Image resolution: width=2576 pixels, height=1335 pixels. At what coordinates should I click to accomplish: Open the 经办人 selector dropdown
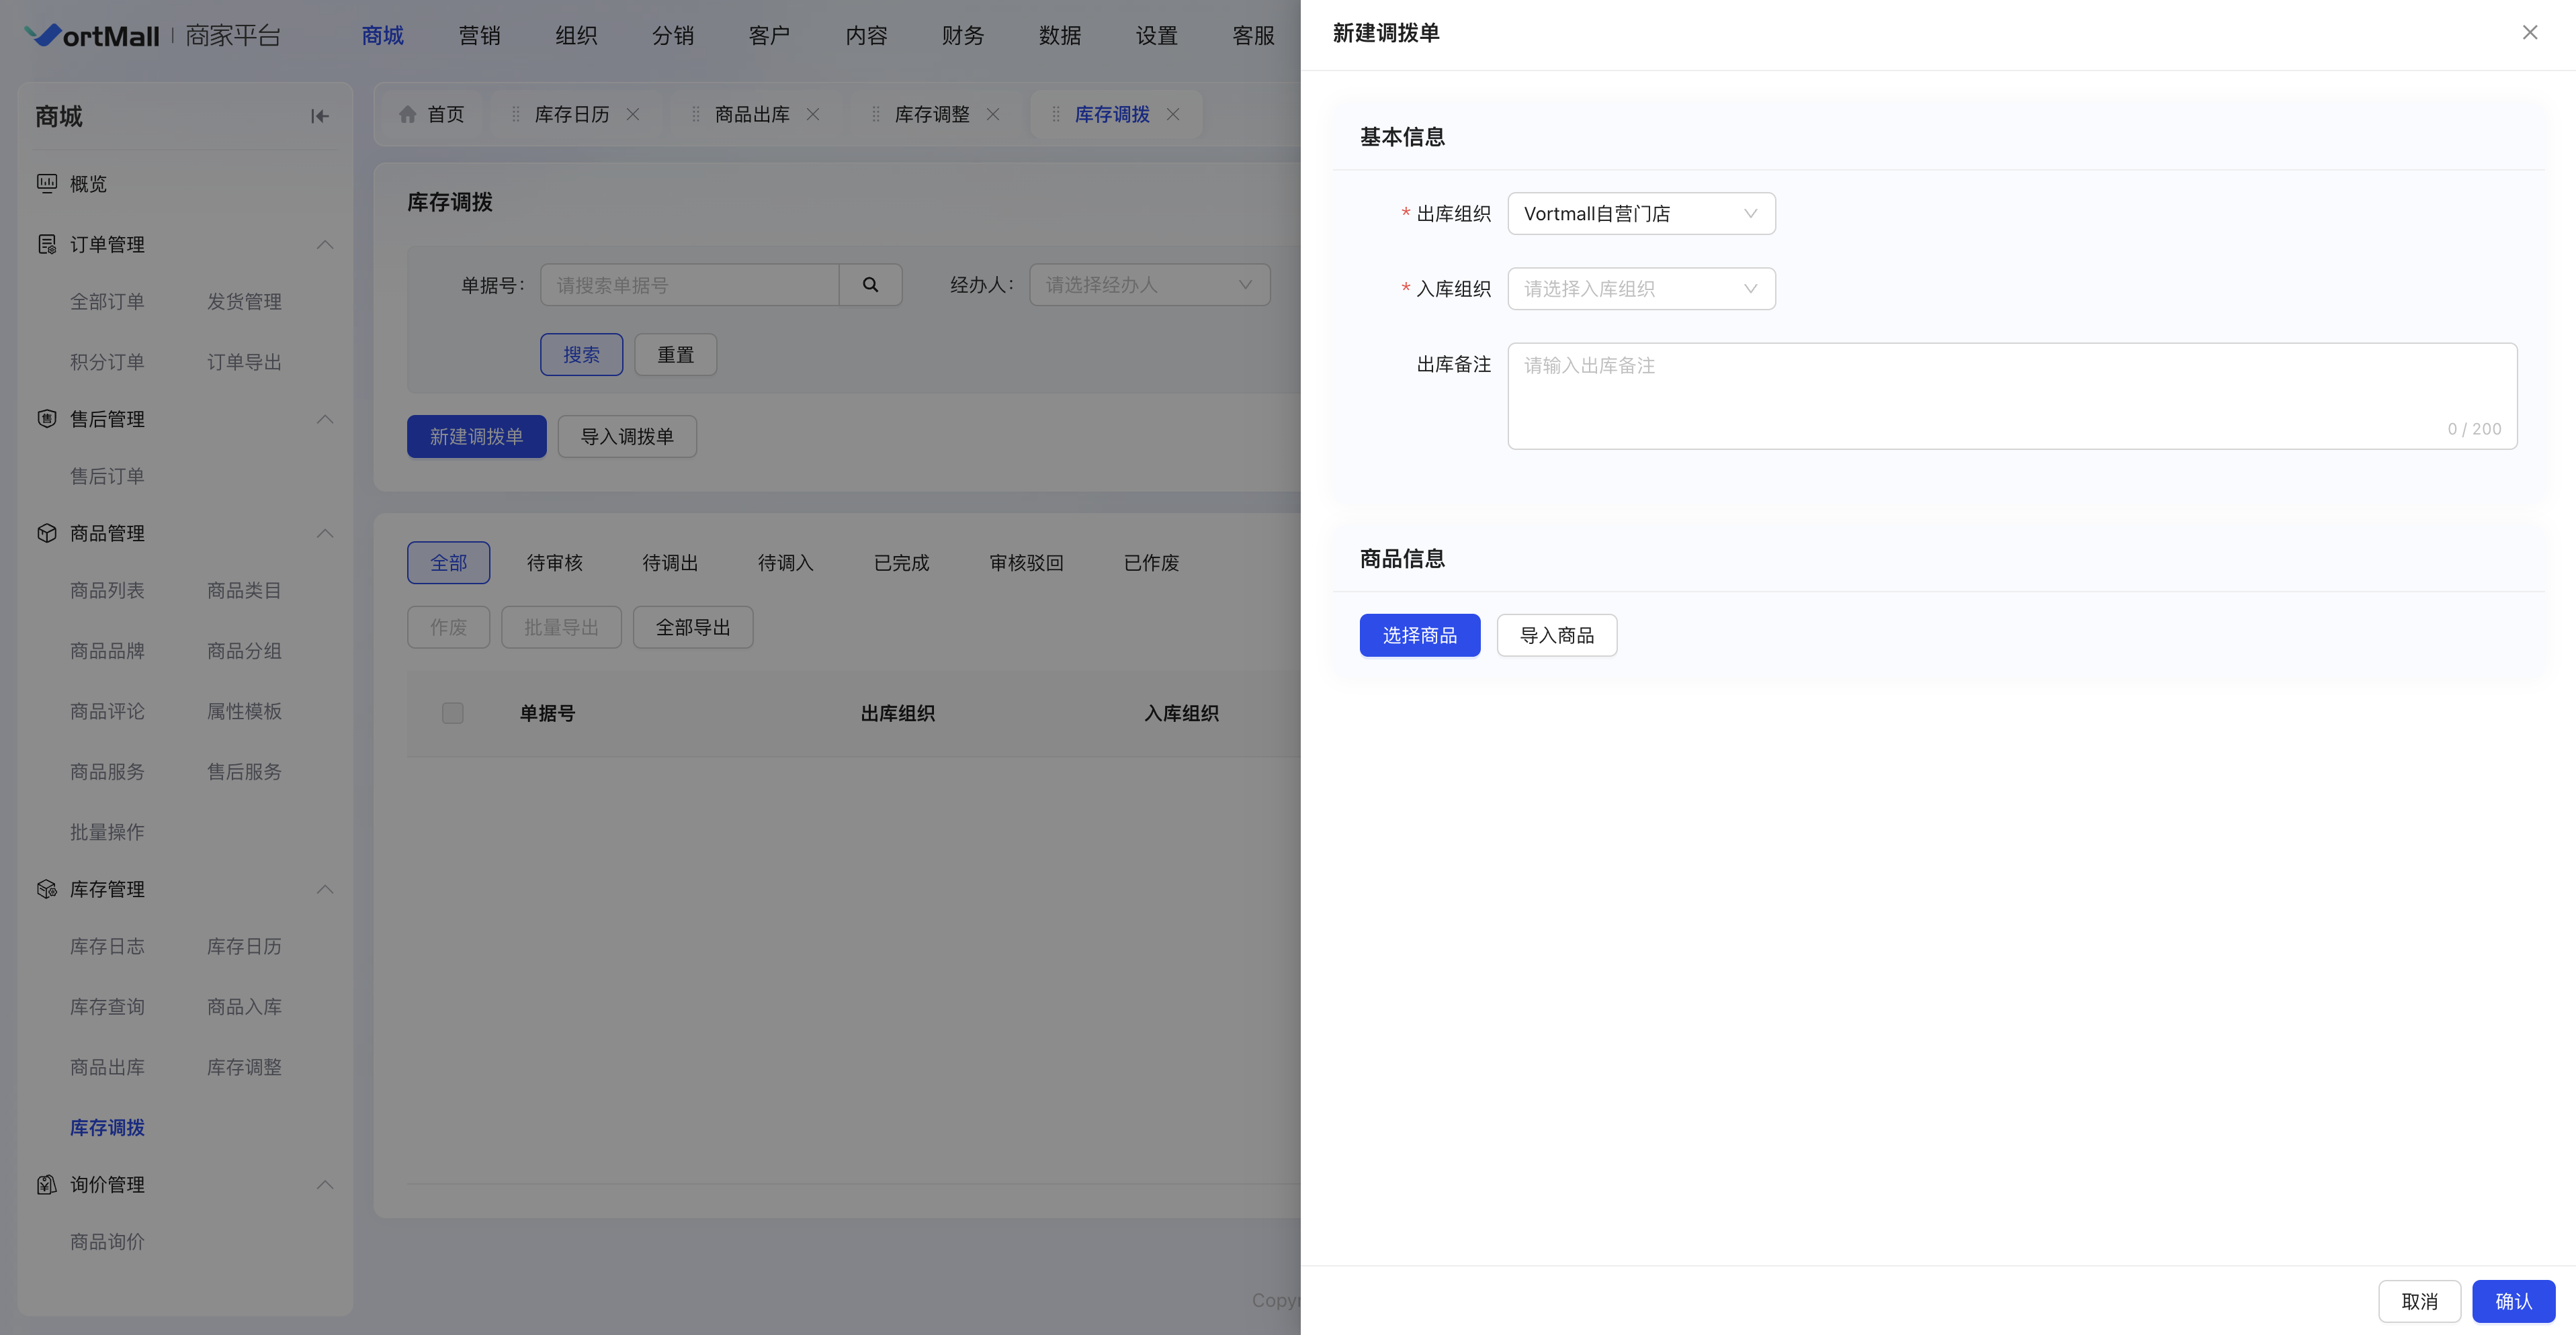[x=1149, y=285]
